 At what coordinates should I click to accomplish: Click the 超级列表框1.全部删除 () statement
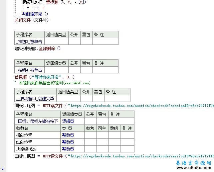tap(38, 48)
